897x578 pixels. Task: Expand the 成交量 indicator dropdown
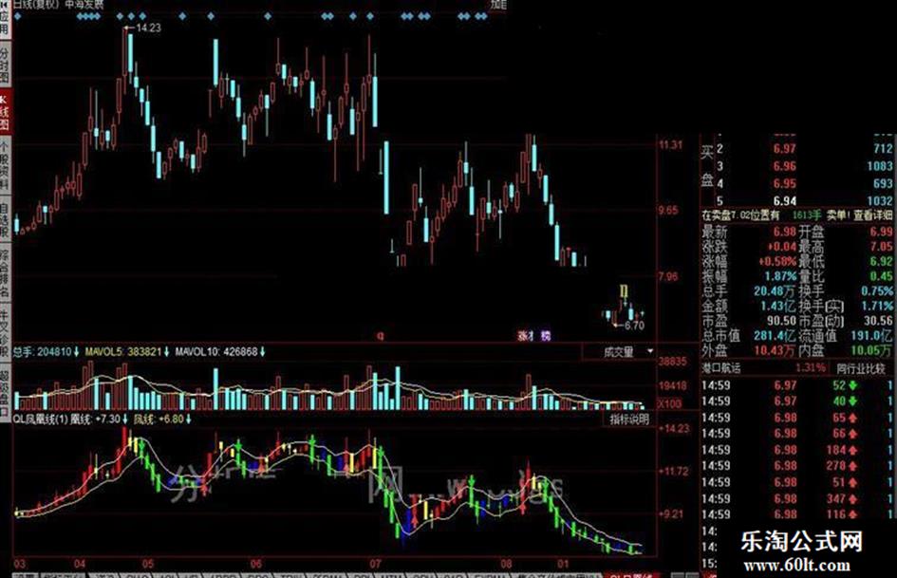coord(649,351)
